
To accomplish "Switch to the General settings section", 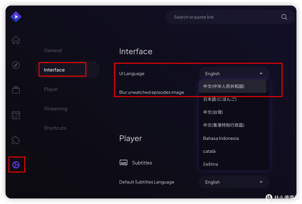I will pos(53,50).
